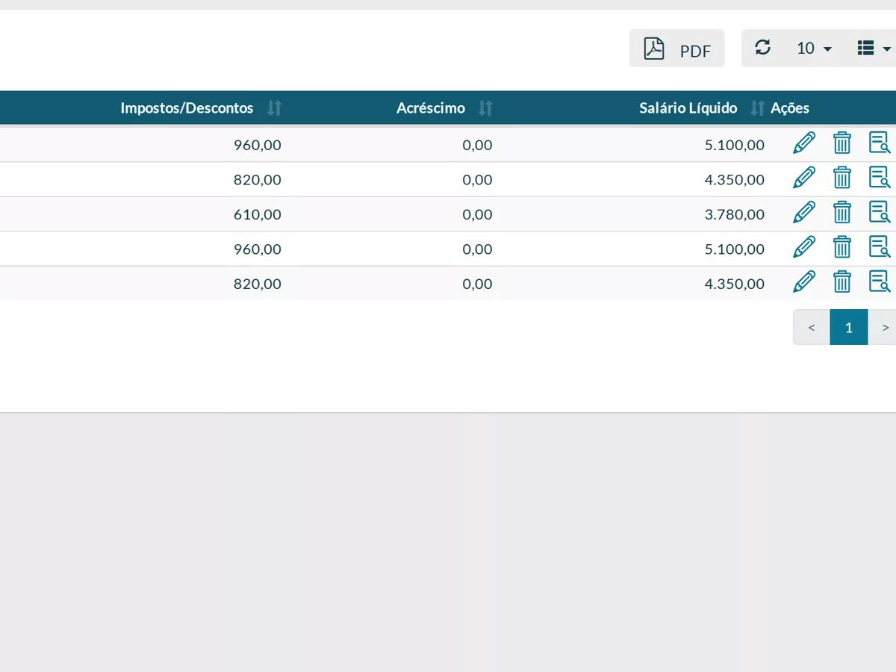896x672 pixels.
Task: Go to previous page arrow
Action: (x=812, y=327)
